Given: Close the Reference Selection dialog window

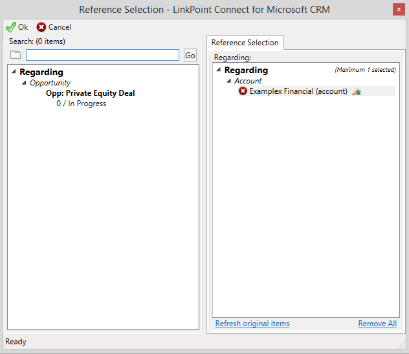Looking at the screenshot, I should 399,10.
